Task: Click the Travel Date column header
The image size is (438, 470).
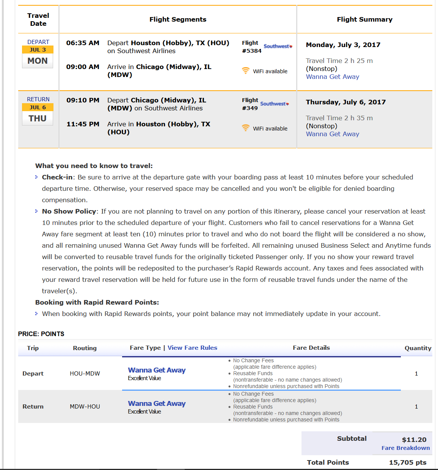Action: click(38, 19)
